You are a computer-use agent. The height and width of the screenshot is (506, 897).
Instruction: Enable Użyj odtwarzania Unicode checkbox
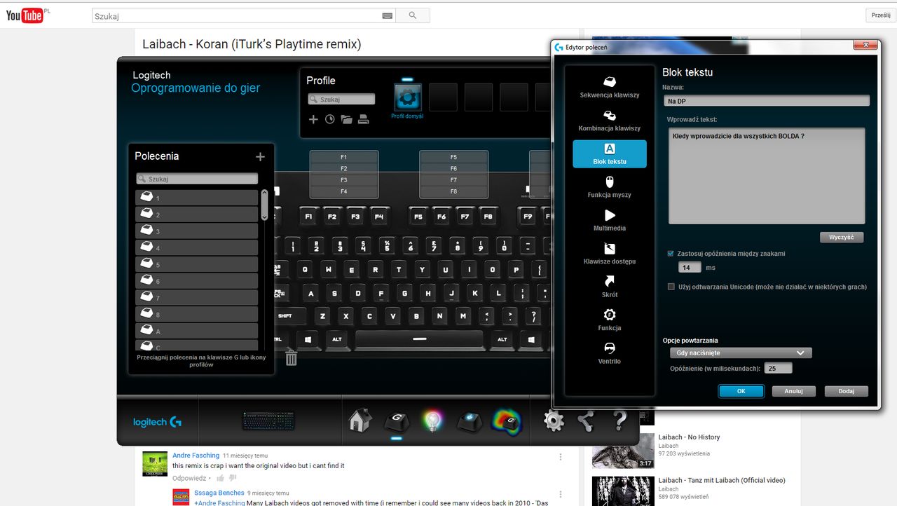tap(671, 287)
